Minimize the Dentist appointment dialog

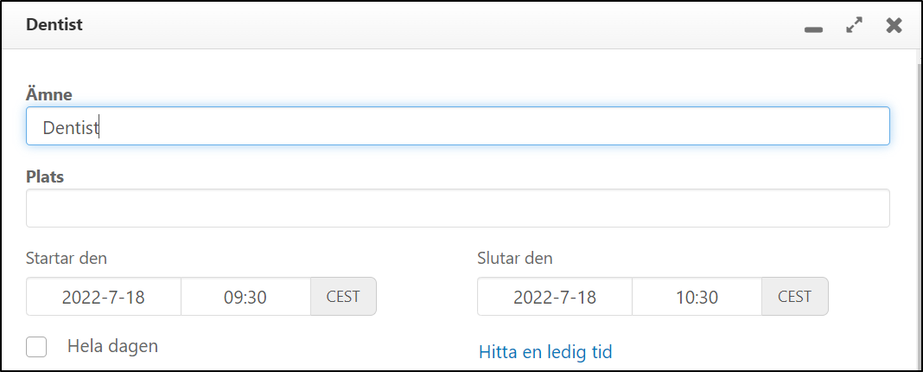(x=812, y=27)
